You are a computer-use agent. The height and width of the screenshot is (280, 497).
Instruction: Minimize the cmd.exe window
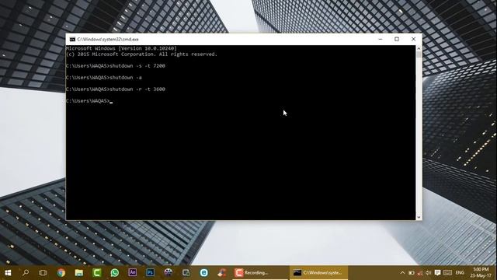[381, 39]
